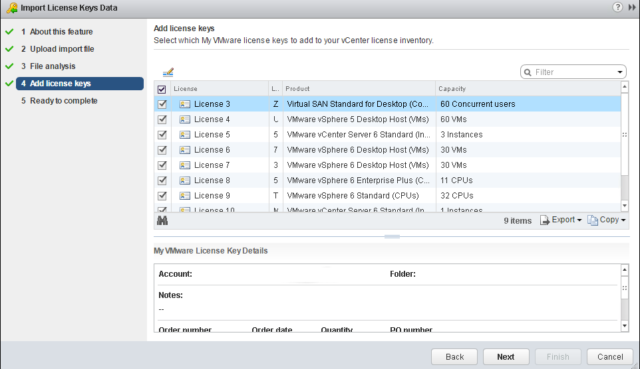Click the My VMware License Key Details heading
This screenshot has height=369, width=640.
coord(211,251)
